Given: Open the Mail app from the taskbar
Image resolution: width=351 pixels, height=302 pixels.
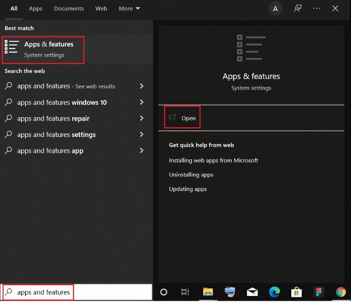Looking at the screenshot, I should coord(252,292).
